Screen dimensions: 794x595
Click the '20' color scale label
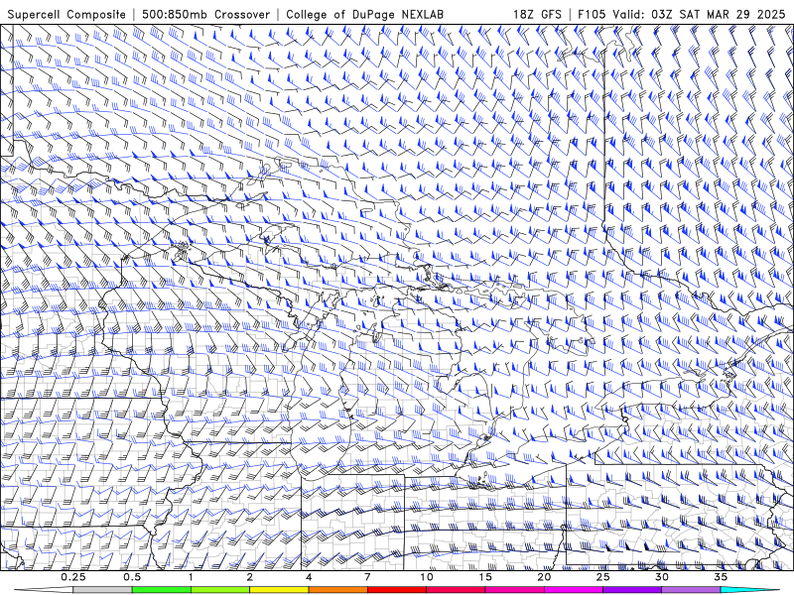click(544, 577)
